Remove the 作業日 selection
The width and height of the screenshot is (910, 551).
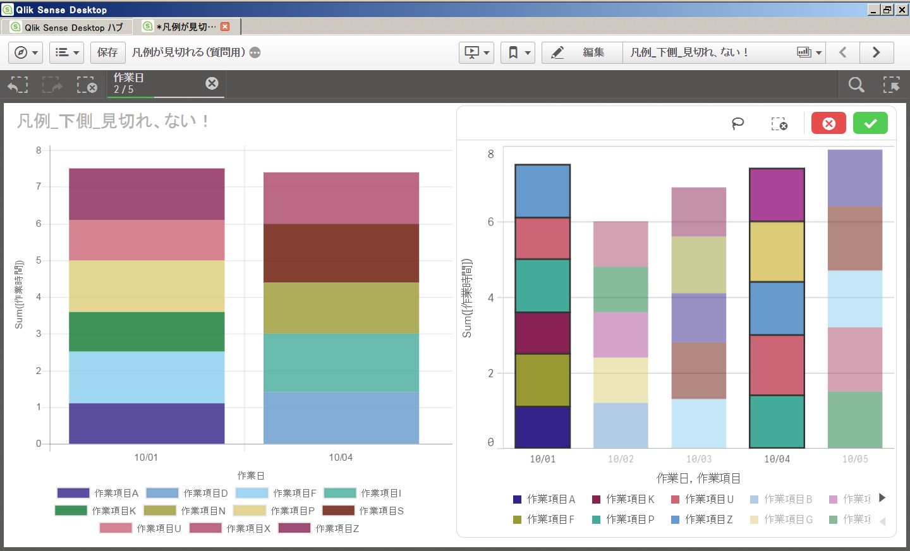click(212, 83)
